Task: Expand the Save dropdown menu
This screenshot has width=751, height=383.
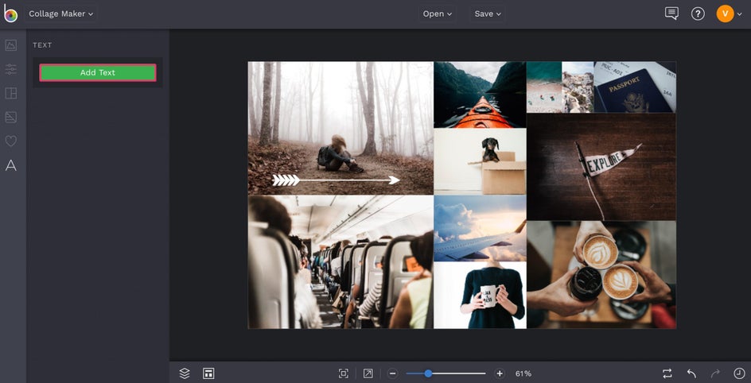Action: point(488,14)
